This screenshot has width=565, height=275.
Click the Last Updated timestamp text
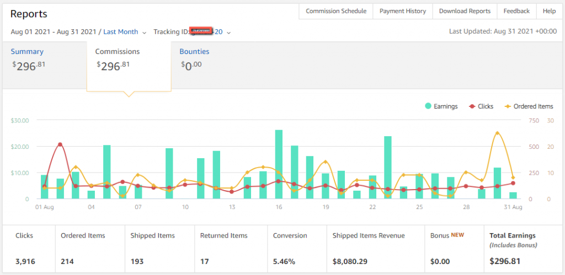[503, 31]
